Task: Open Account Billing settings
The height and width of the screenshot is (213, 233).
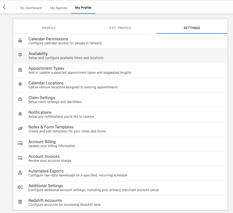Action: [x=120, y=144]
